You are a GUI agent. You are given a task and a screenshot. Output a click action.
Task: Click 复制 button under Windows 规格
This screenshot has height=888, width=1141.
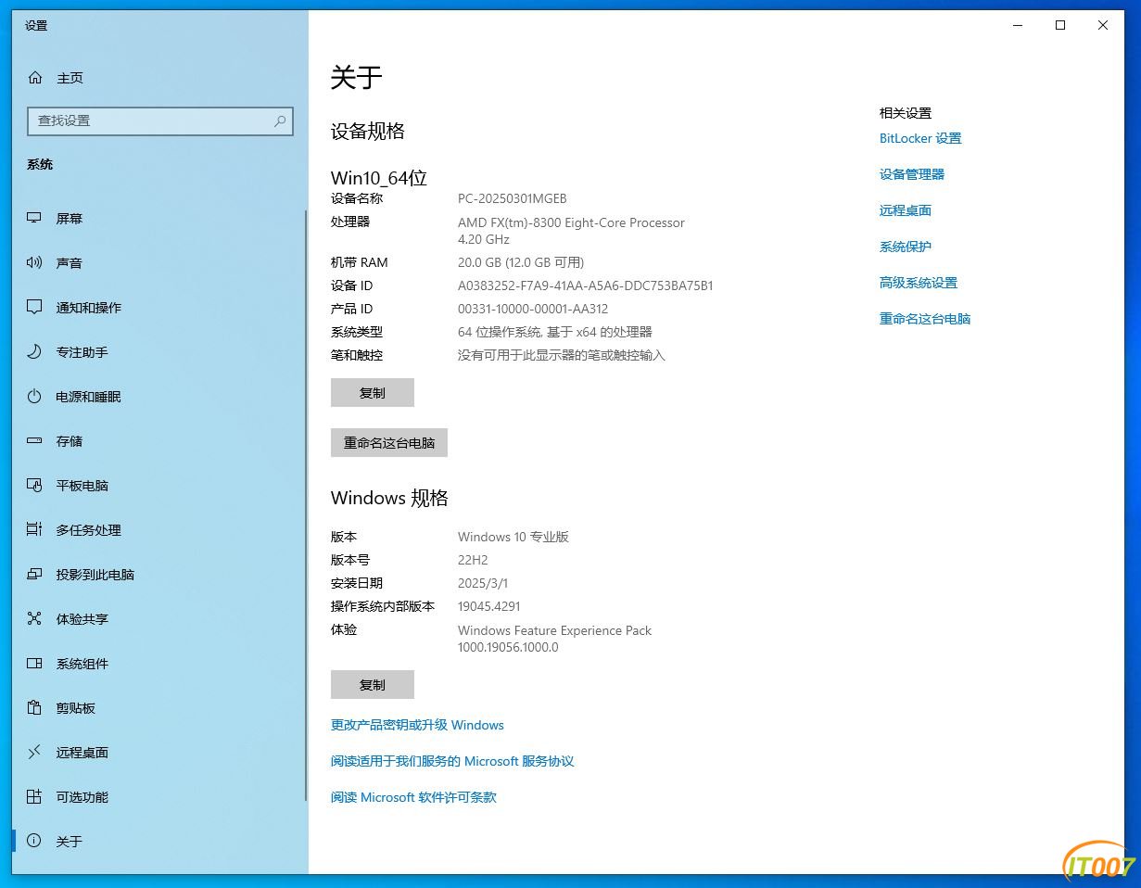pos(373,685)
